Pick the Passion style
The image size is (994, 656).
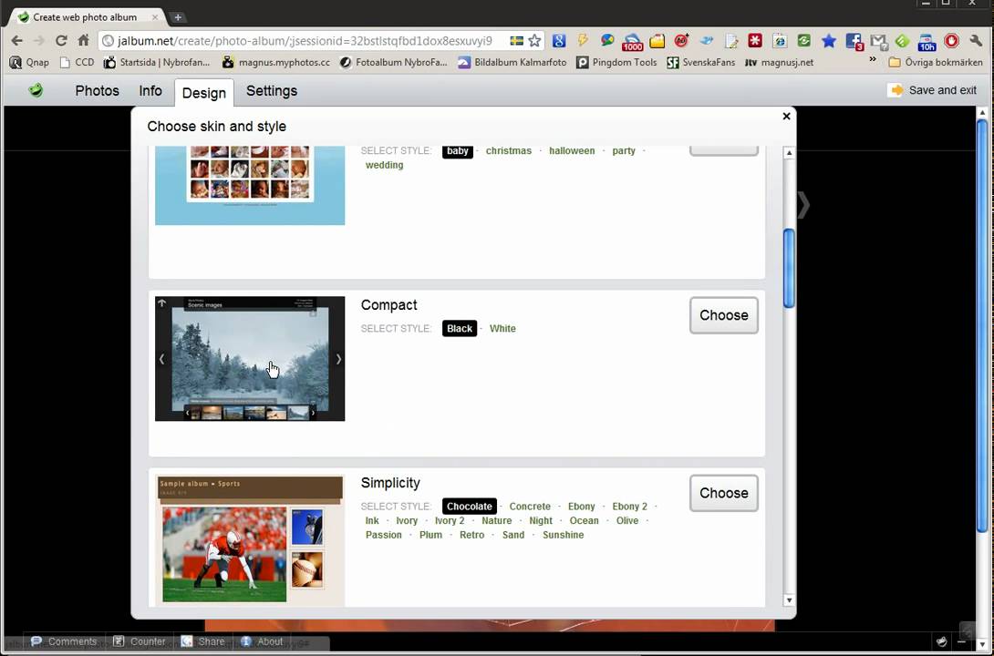[x=384, y=535]
